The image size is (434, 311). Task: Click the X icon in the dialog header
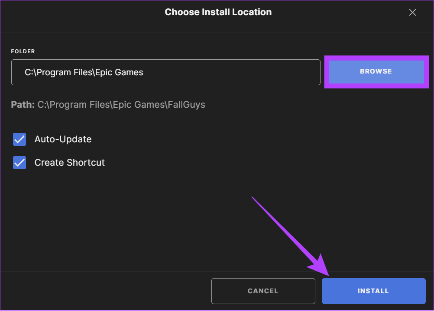click(x=412, y=13)
